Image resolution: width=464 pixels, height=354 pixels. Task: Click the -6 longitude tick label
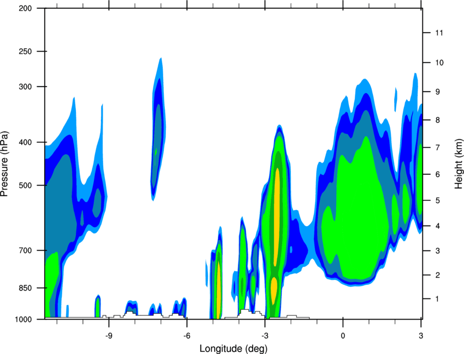point(187,335)
